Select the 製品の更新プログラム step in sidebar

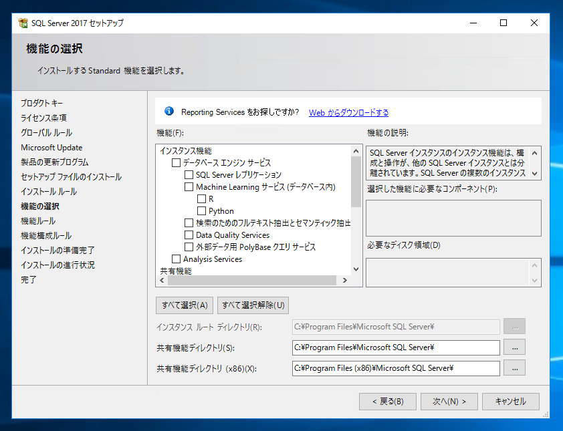(55, 162)
